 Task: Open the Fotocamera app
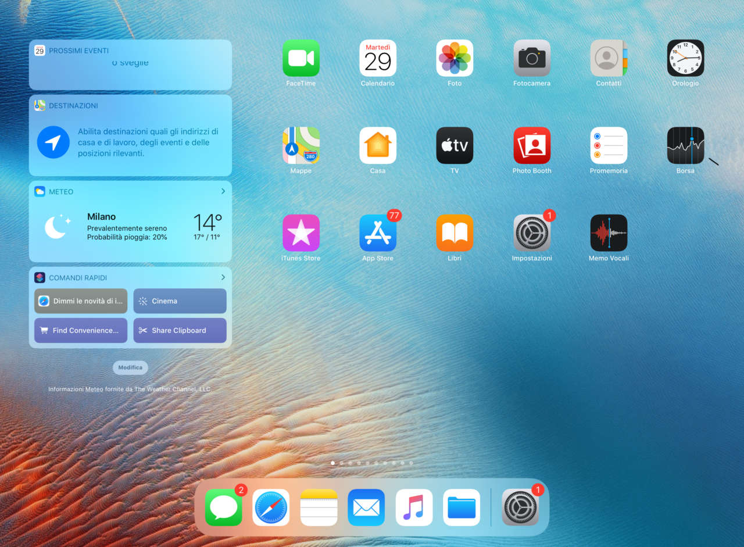pyautogui.click(x=532, y=58)
